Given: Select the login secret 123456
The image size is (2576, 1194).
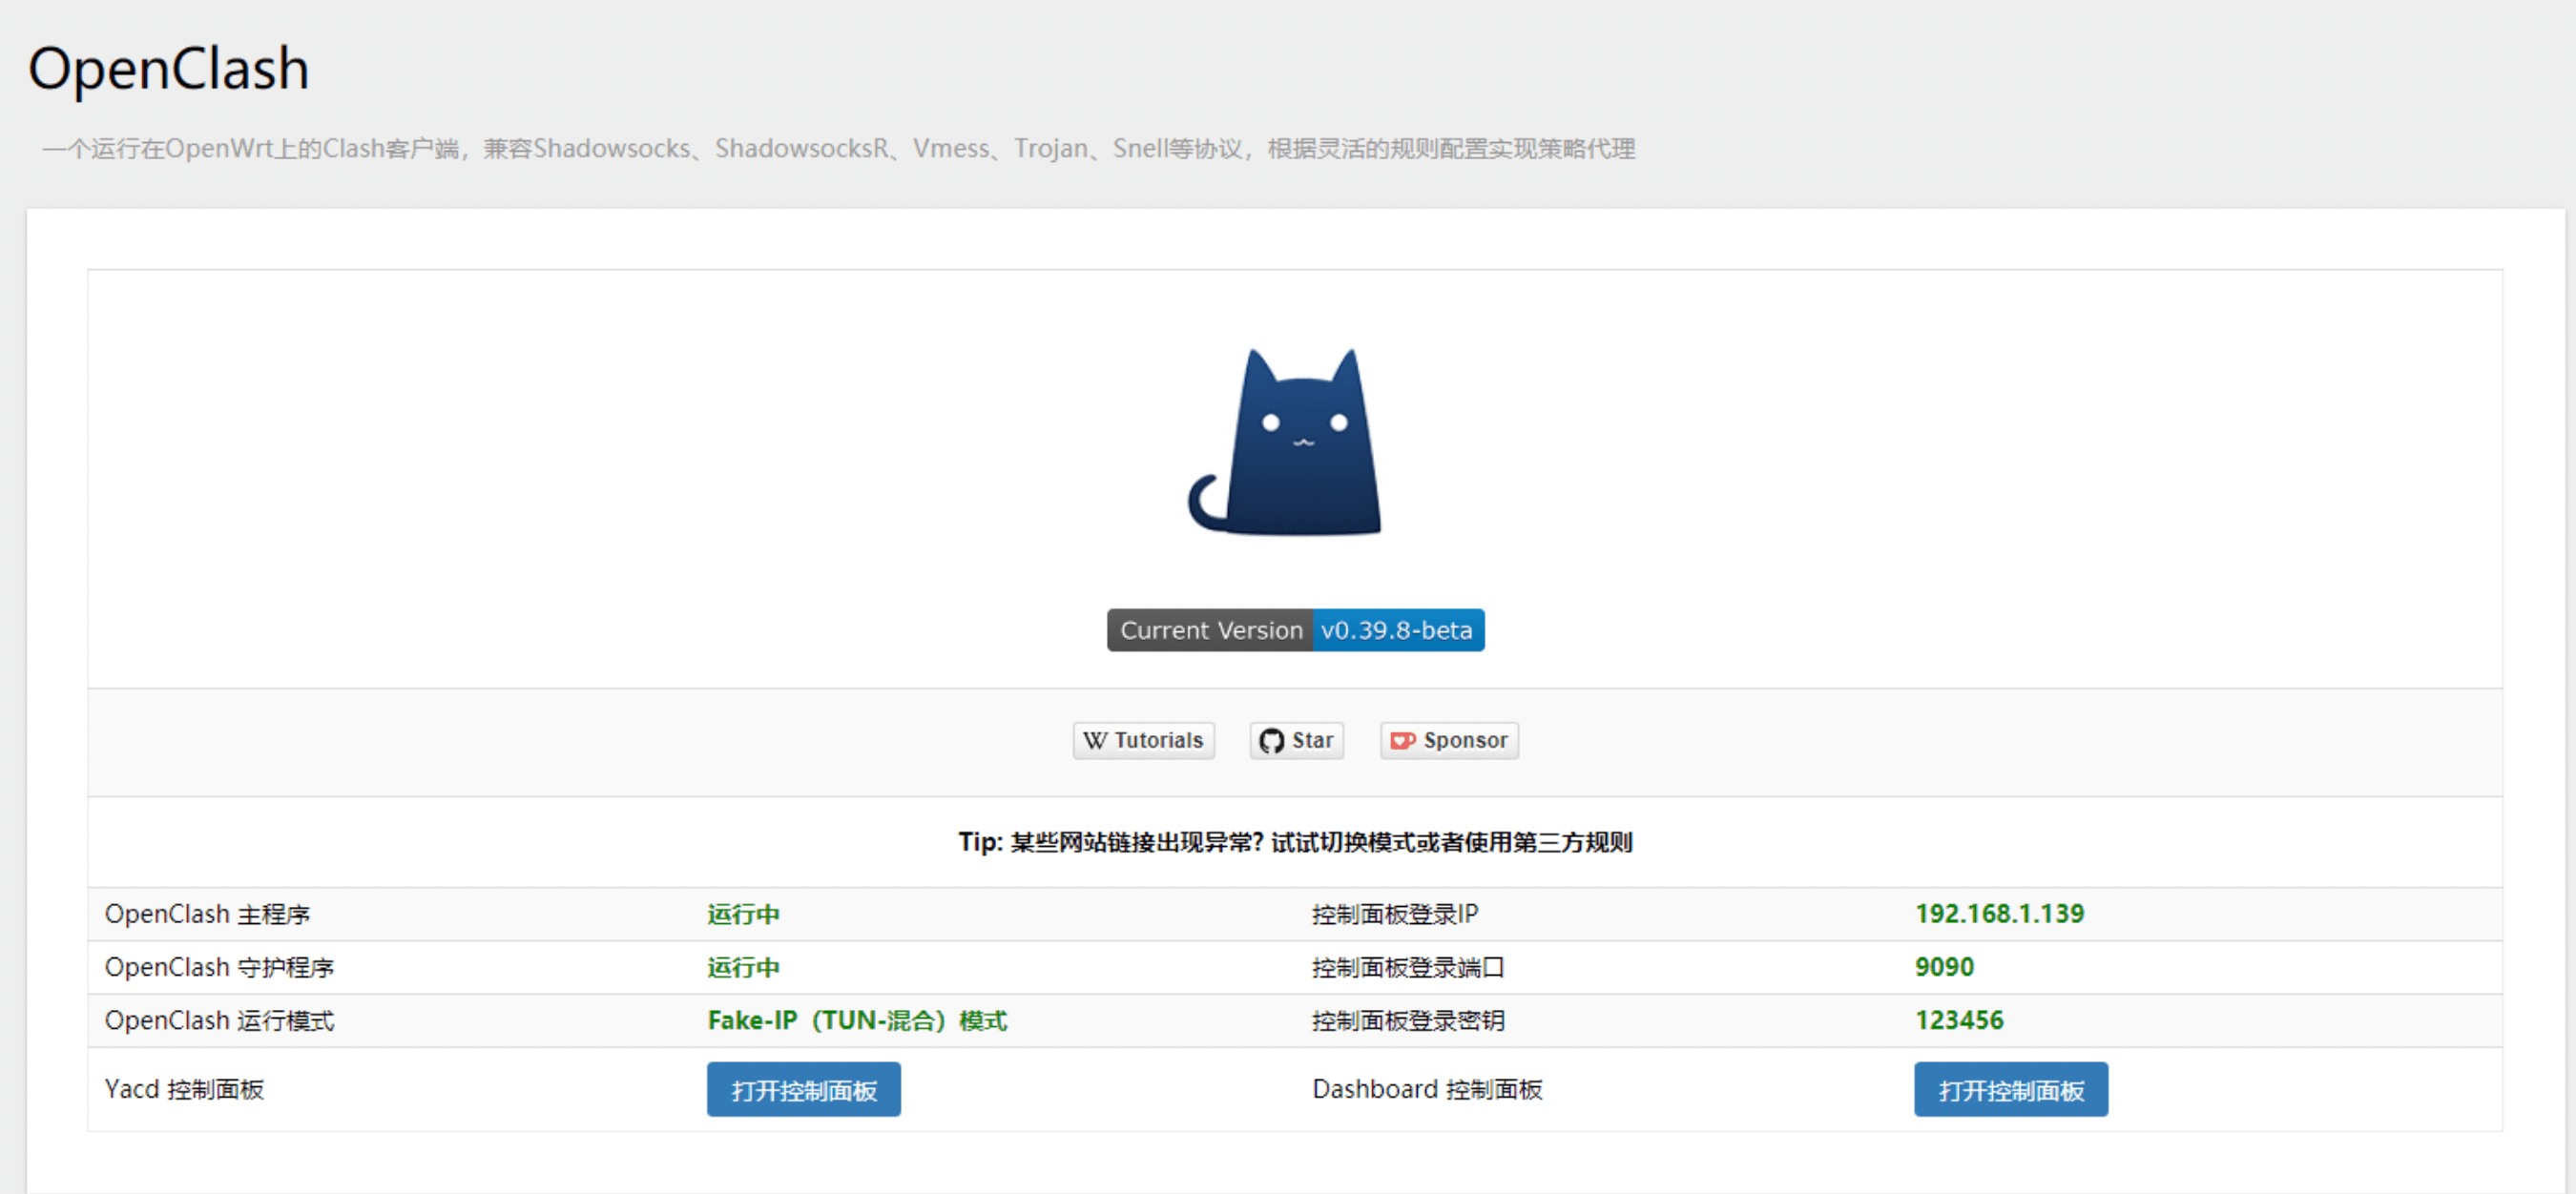Looking at the screenshot, I should coord(1959,1020).
